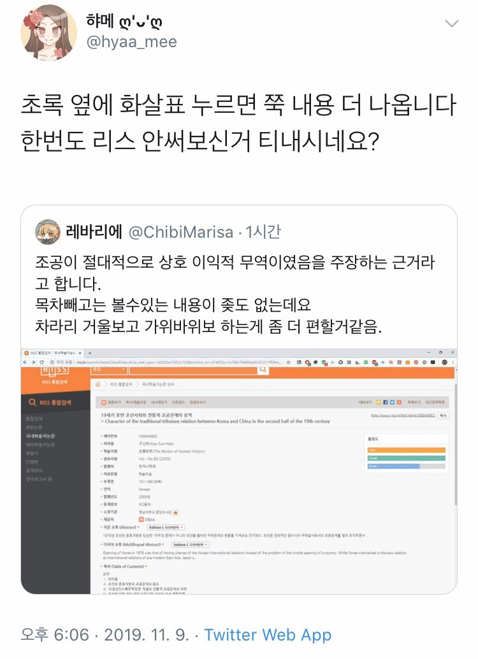
Task: Open the Twitter Web App source link
Action: click(x=268, y=635)
